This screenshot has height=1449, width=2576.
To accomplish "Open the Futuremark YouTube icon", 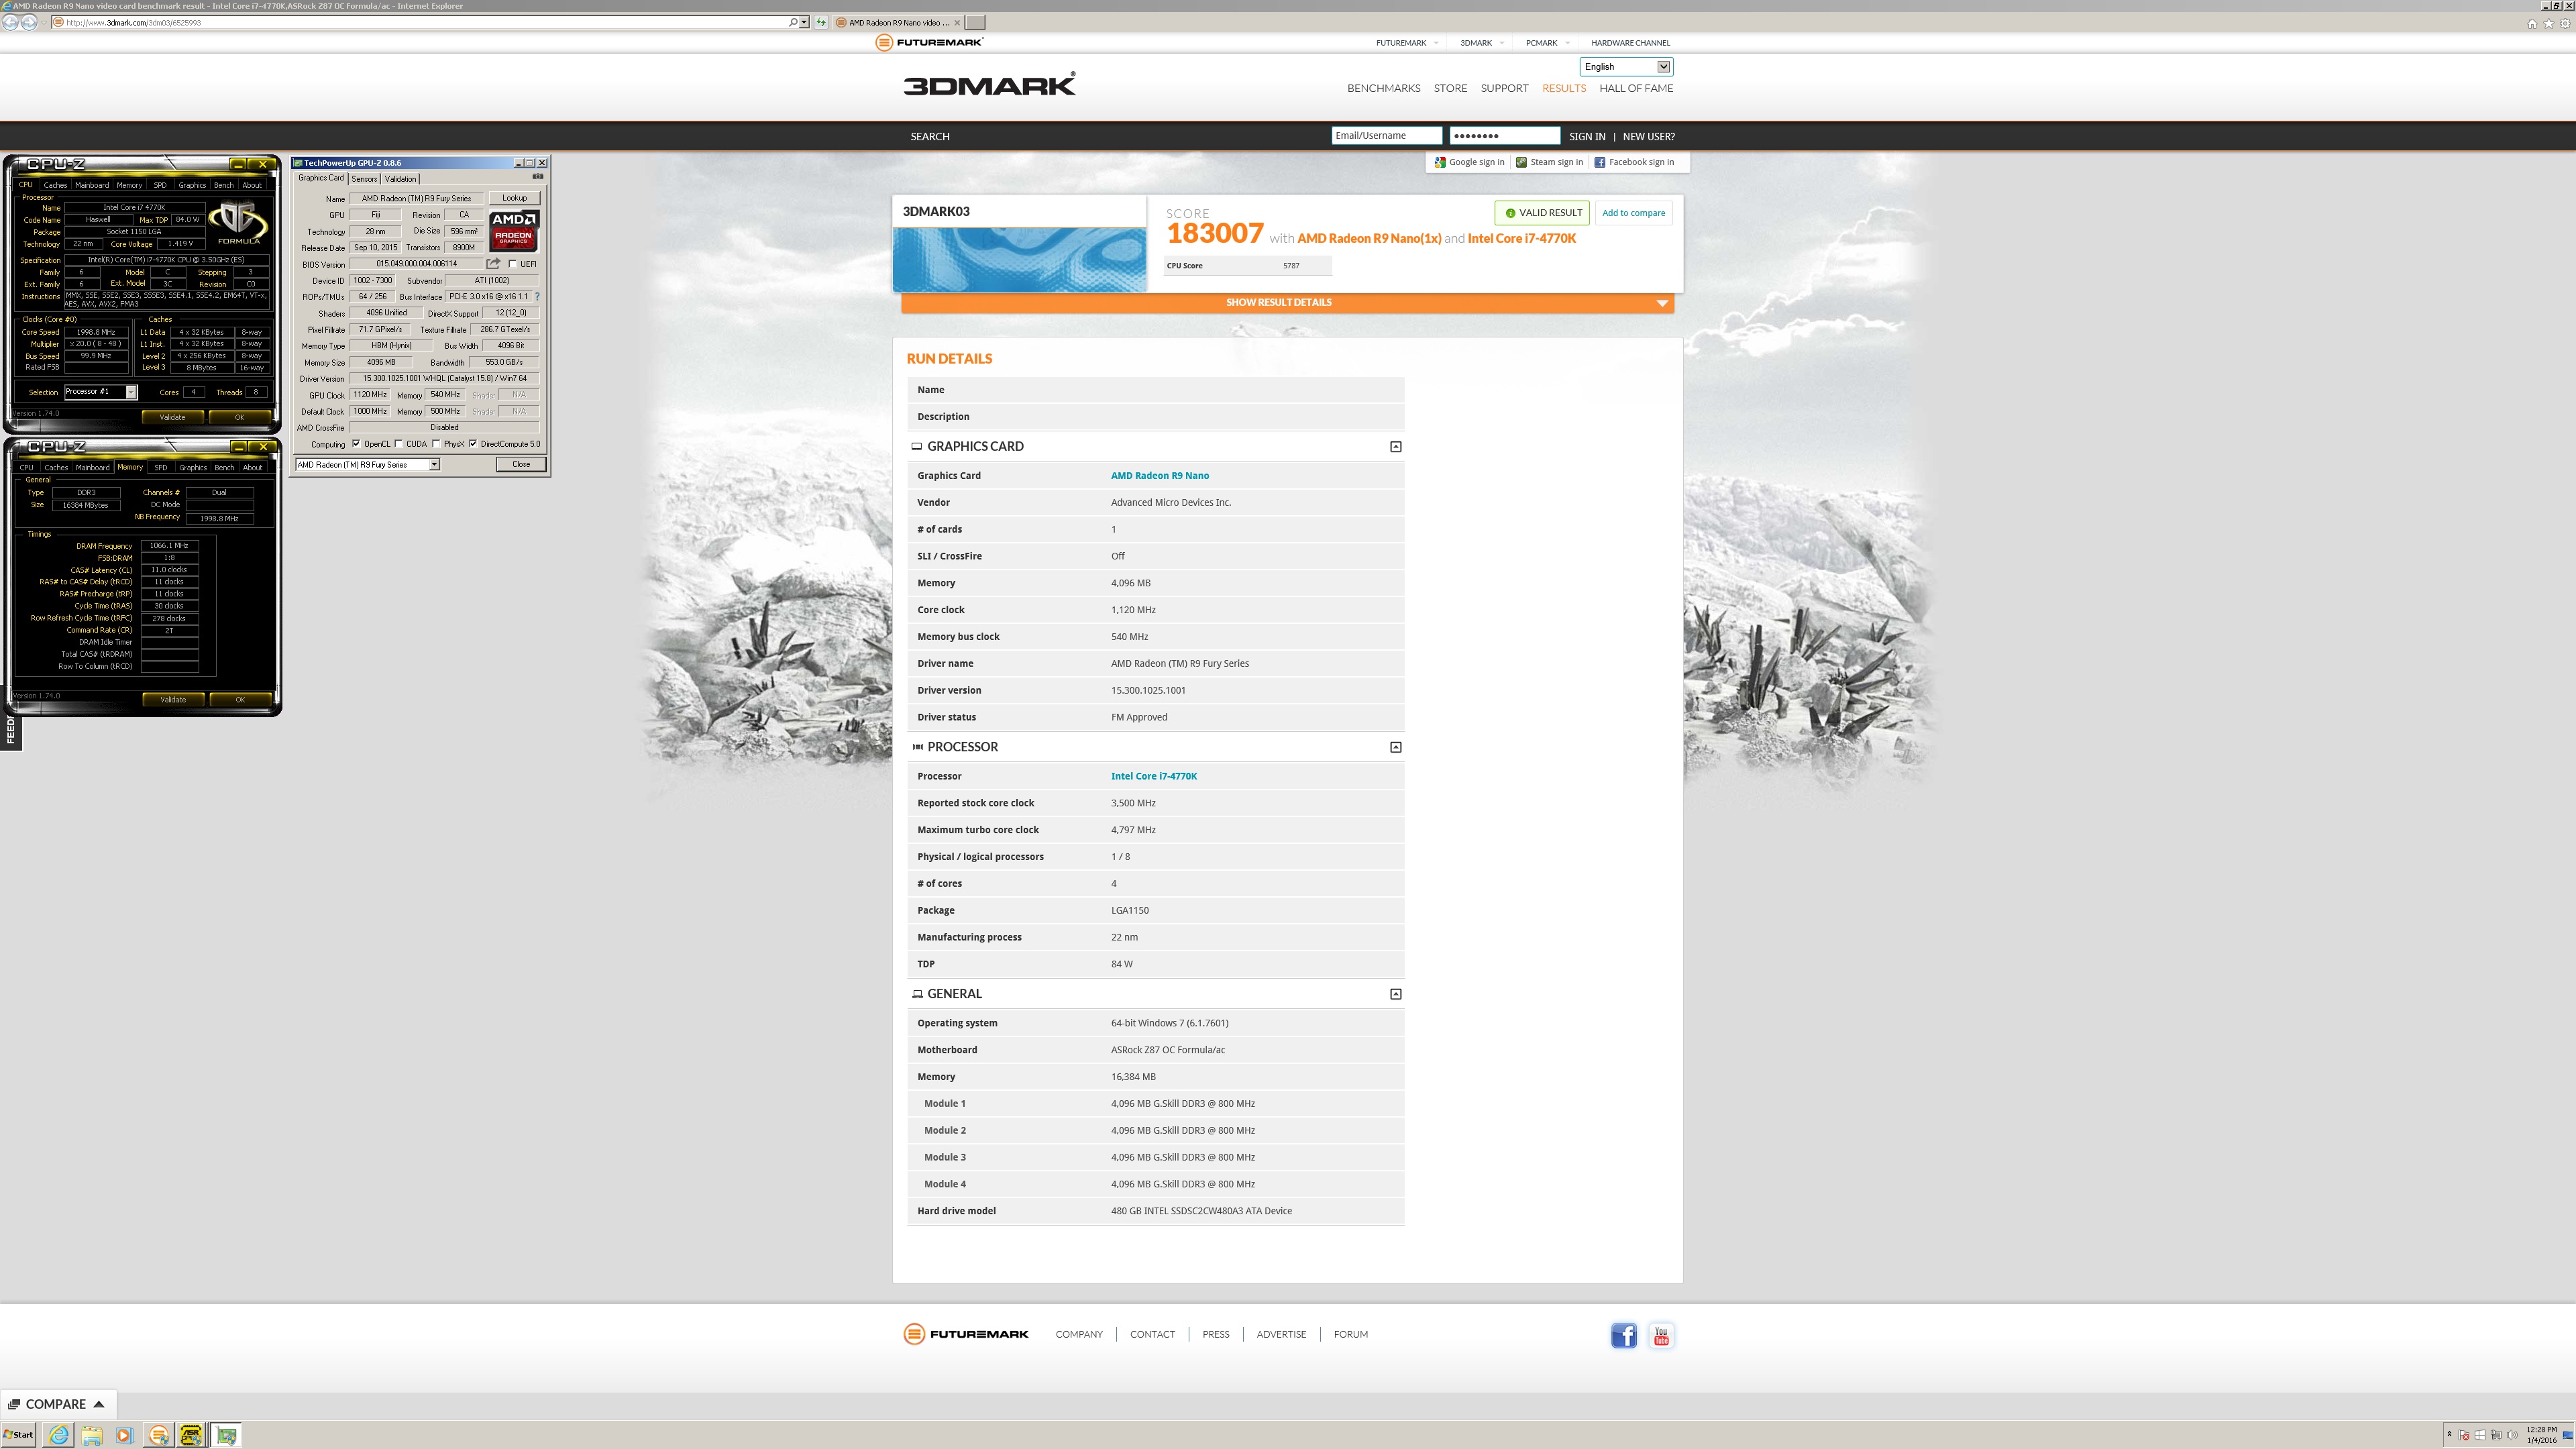I will point(1661,1335).
